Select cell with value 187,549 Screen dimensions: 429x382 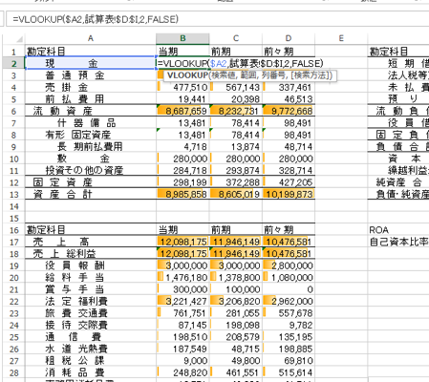tap(182, 349)
